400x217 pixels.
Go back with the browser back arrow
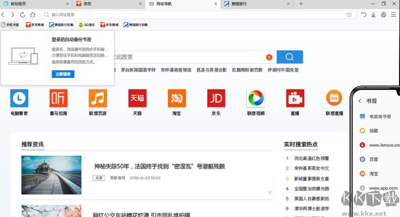[x=3, y=15]
